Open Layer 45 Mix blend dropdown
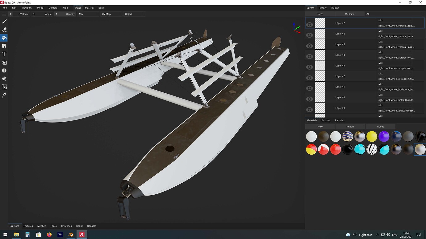 [x=395, y=42]
